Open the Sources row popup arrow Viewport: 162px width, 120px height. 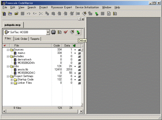[x=79, y=50]
